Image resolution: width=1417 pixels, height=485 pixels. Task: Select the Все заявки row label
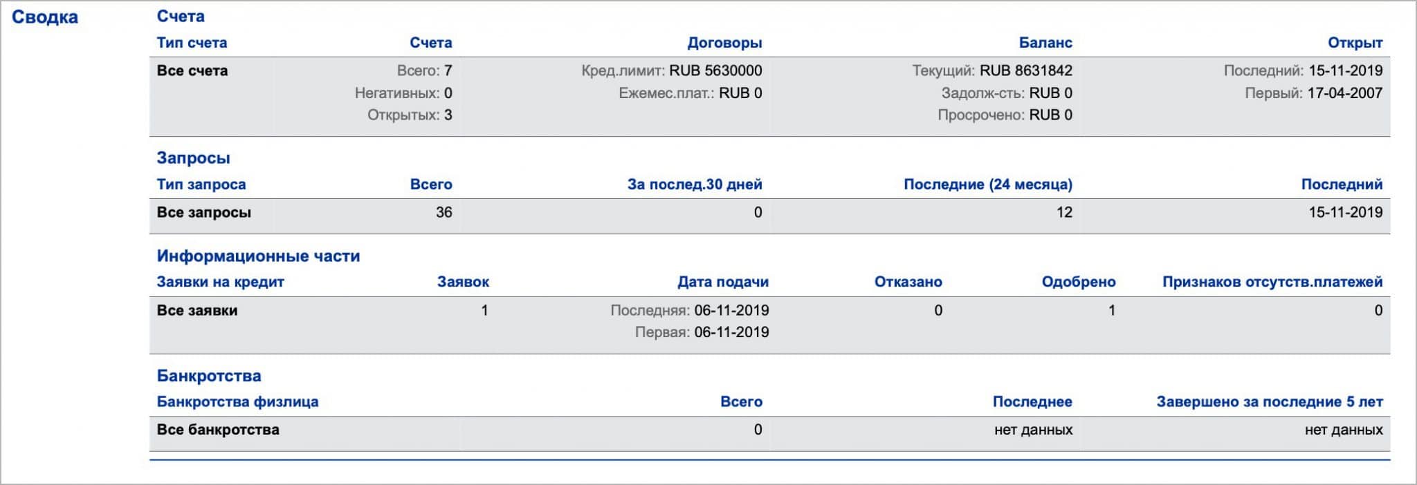(197, 310)
